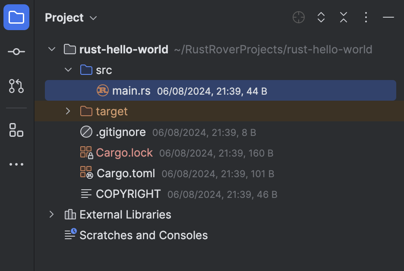The width and height of the screenshot is (404, 271).
Task: Click the Structure tool icon in sidebar
Action: point(16,130)
